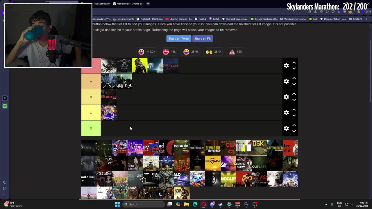Select The Alien Cube thumbnail in tier A

[124, 81]
